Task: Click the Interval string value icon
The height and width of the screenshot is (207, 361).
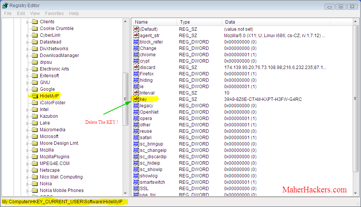Action: tap(136, 93)
